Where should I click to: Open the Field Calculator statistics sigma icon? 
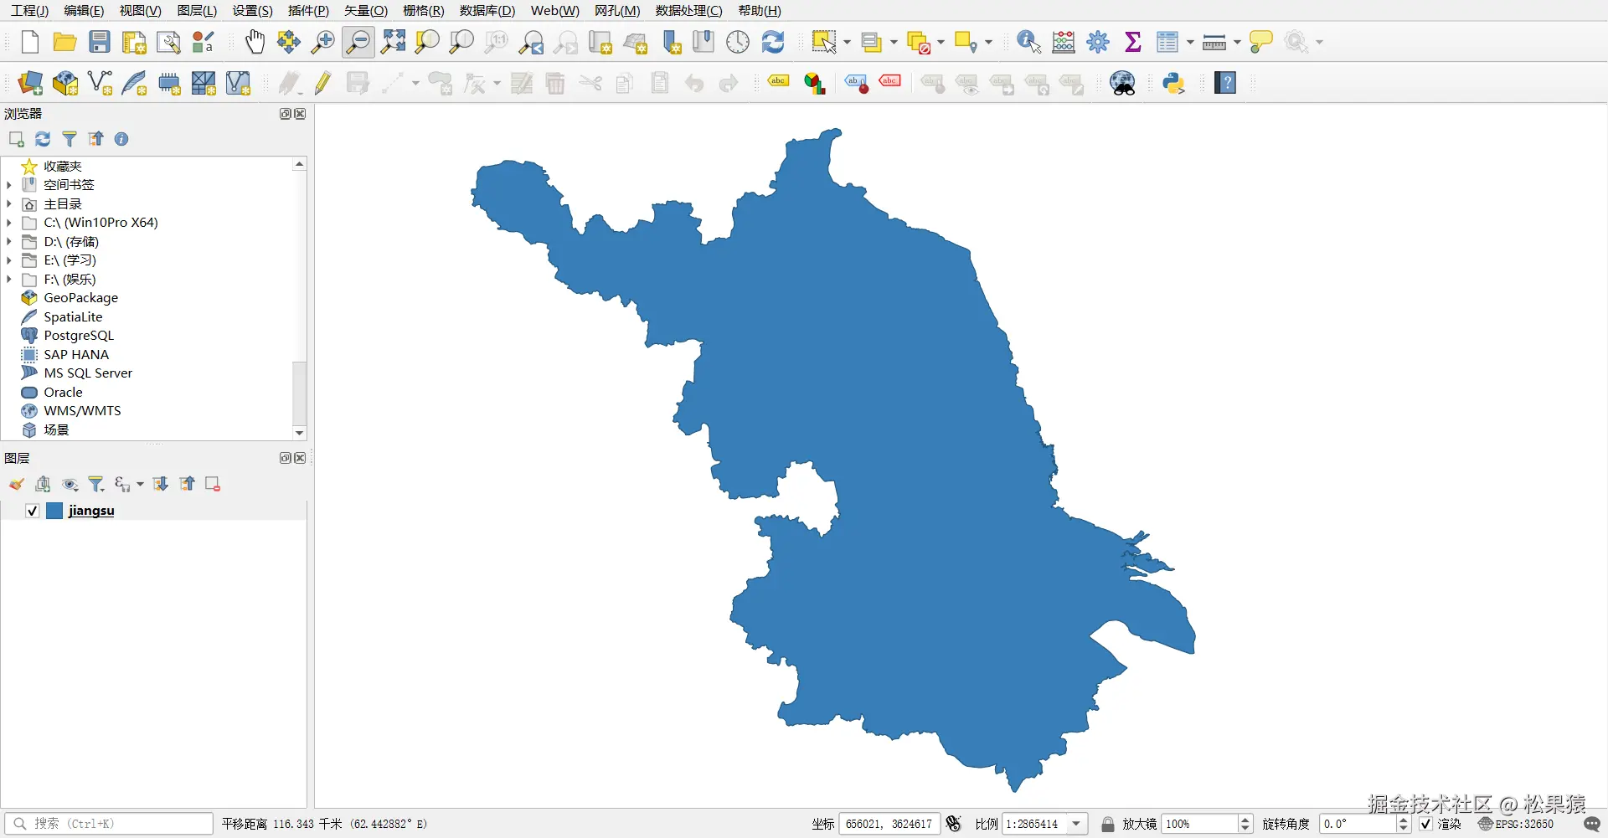[1133, 42]
